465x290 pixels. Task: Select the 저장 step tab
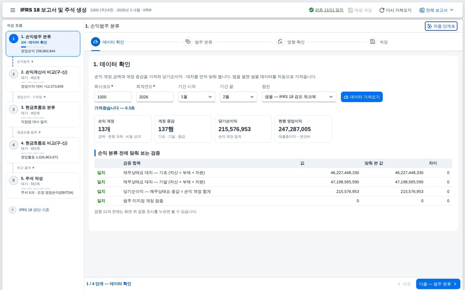click(x=378, y=42)
